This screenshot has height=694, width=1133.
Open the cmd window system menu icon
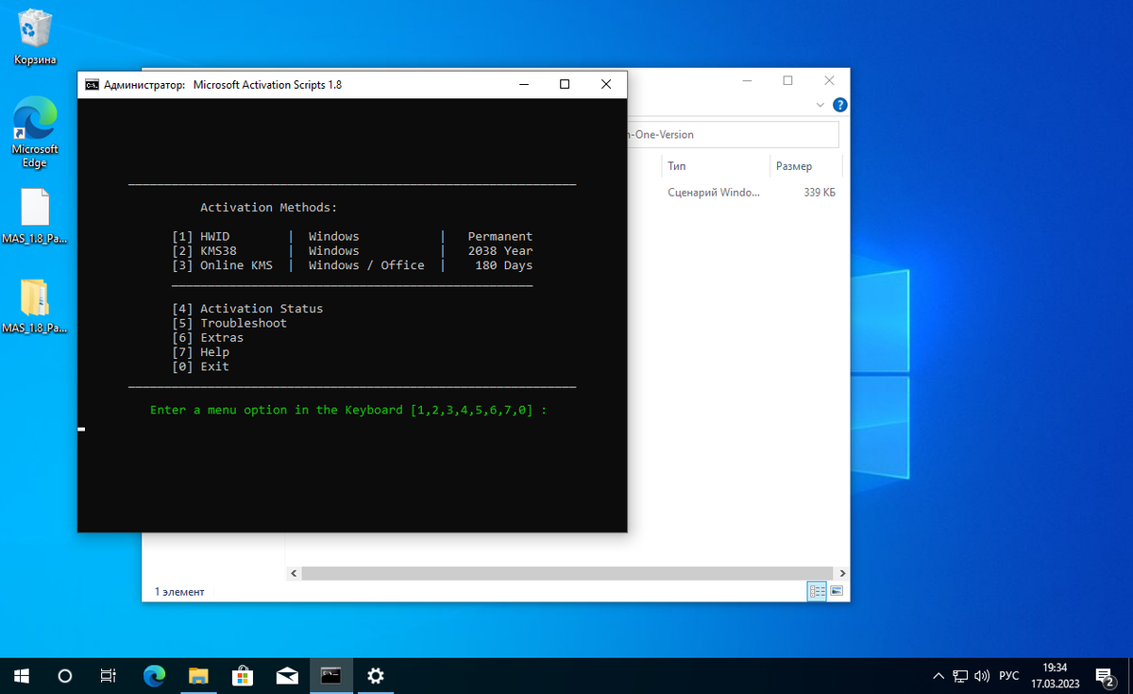pos(92,84)
